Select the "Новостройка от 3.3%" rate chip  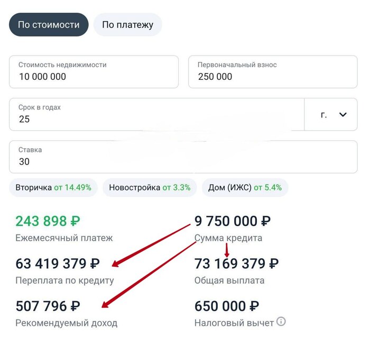click(x=150, y=187)
